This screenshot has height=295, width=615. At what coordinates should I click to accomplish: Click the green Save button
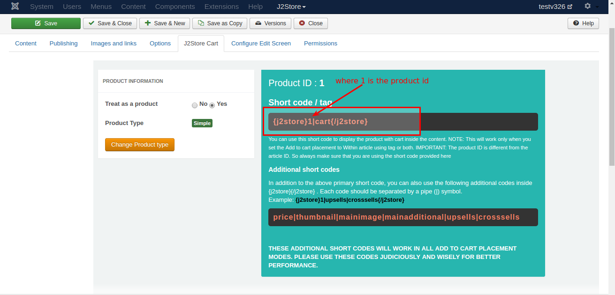click(x=46, y=23)
